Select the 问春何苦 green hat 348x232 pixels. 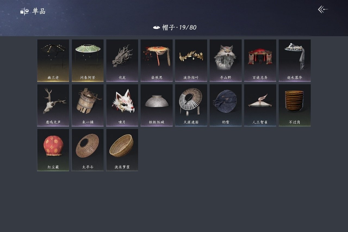click(x=88, y=61)
